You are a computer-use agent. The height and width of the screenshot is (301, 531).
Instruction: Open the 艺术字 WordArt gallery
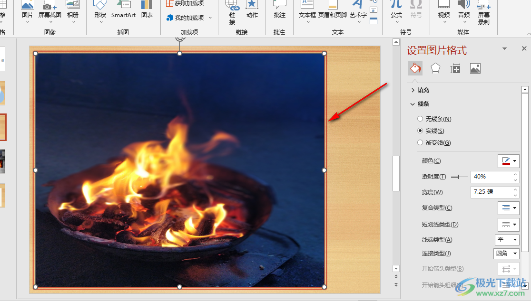tap(358, 9)
